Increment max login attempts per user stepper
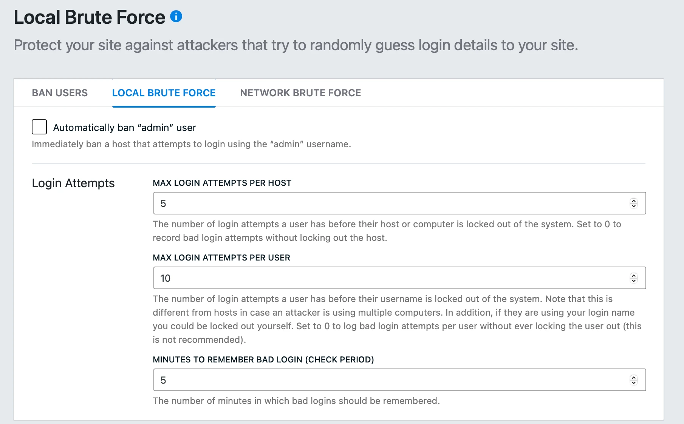The image size is (684, 424). (634, 276)
